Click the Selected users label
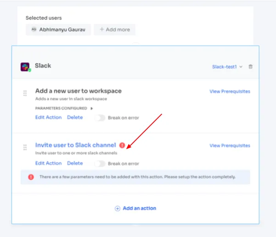The width and height of the screenshot is (276, 237). pos(44,18)
